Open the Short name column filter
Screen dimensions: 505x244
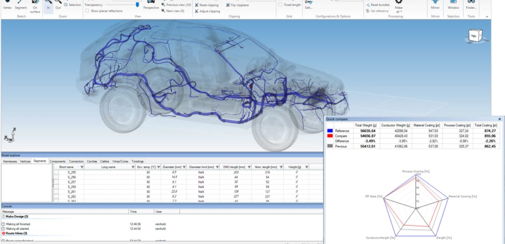click(82, 167)
